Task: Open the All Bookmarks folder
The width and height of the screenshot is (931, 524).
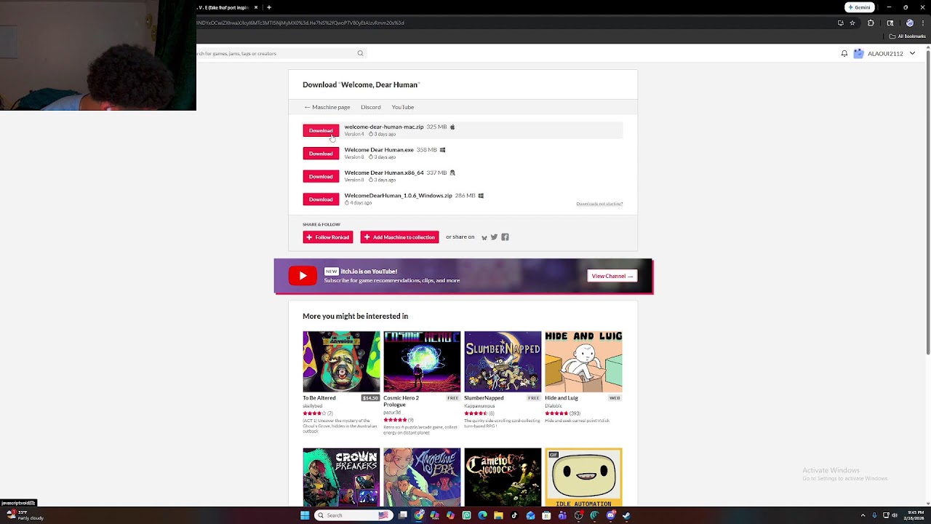Action: 908,36
